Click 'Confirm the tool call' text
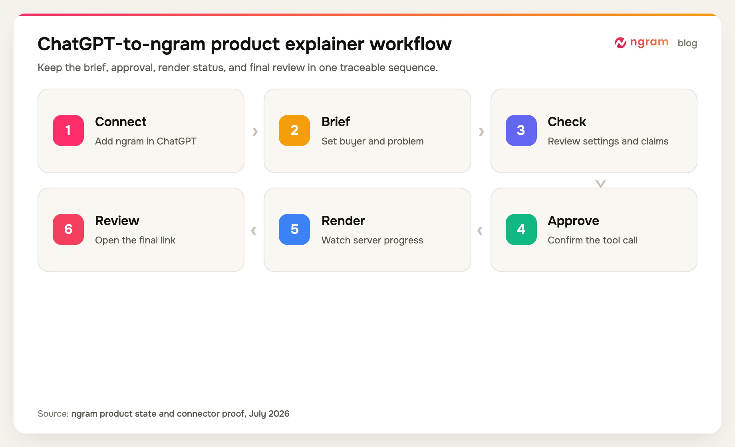The width and height of the screenshot is (735, 447). pyautogui.click(x=592, y=240)
